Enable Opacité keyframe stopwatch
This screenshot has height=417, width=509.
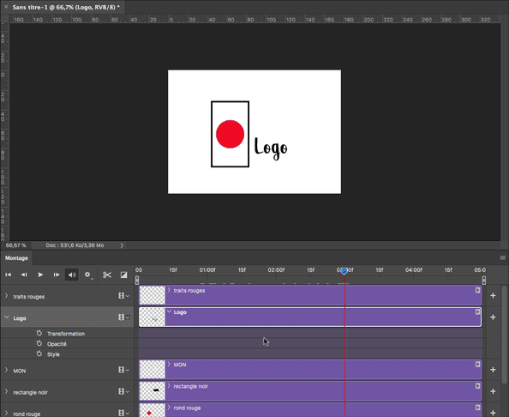point(39,343)
